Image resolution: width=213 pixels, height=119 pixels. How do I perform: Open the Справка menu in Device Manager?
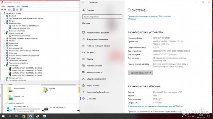tap(25, 6)
